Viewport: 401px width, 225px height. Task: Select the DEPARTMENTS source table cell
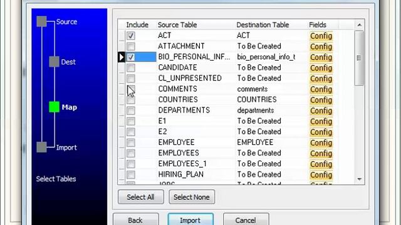click(195, 110)
